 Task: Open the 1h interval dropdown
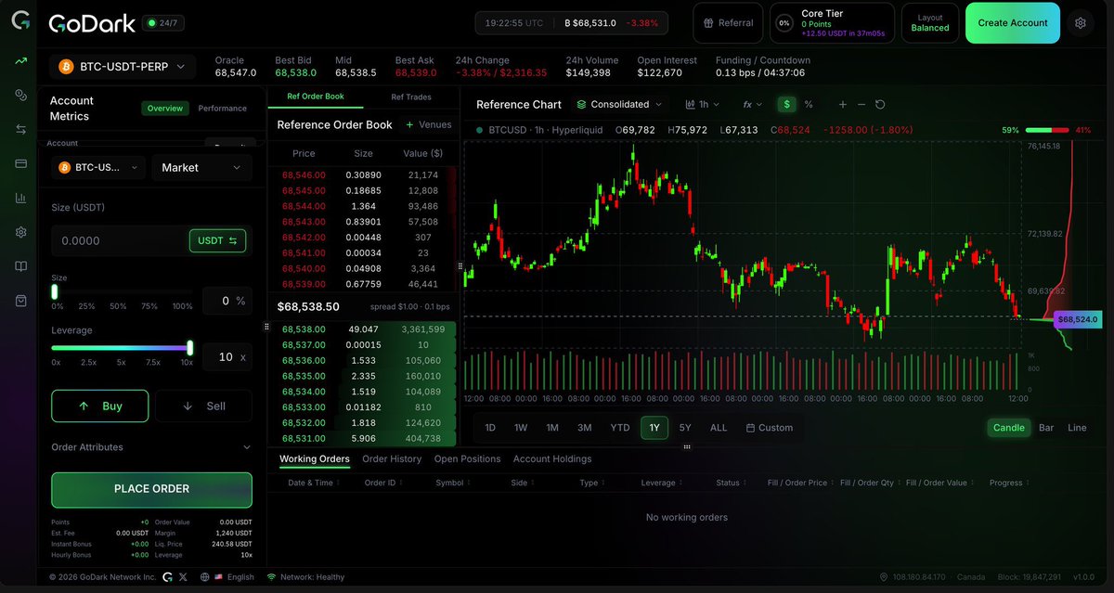(702, 105)
